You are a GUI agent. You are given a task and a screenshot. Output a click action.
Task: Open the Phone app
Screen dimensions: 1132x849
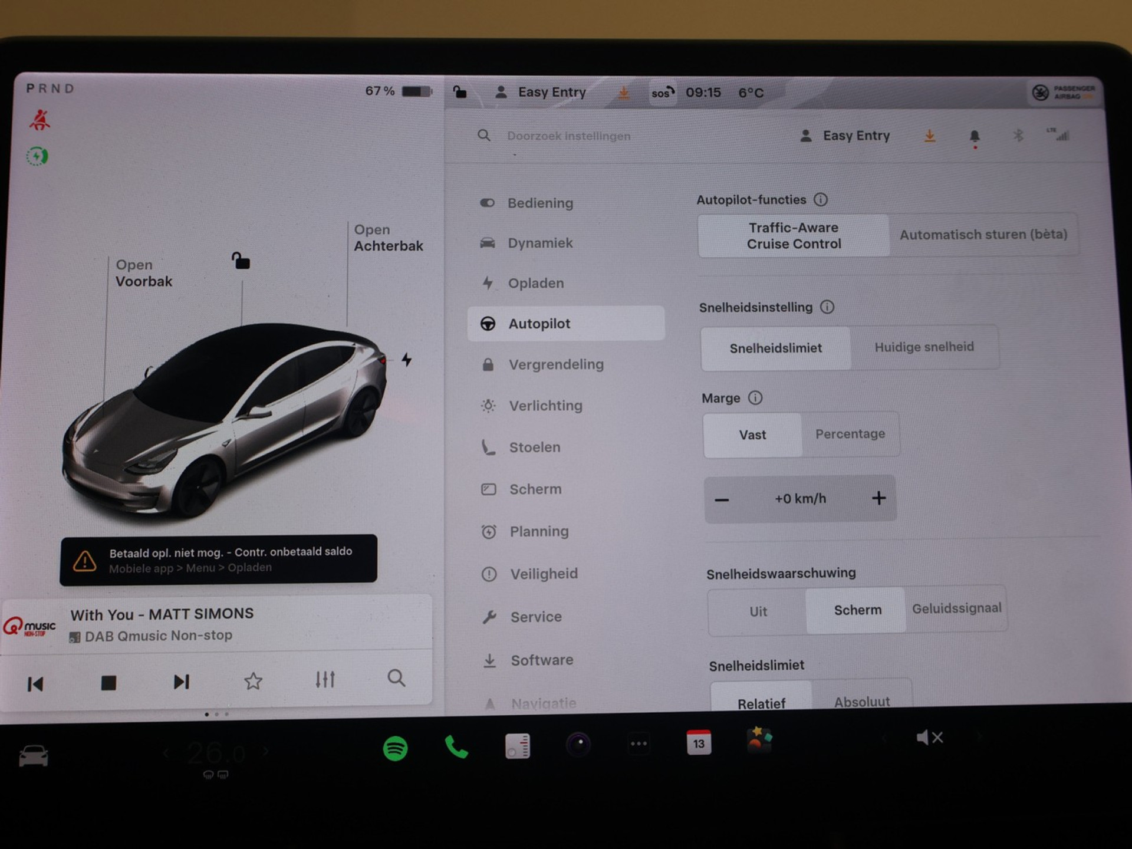pos(456,747)
